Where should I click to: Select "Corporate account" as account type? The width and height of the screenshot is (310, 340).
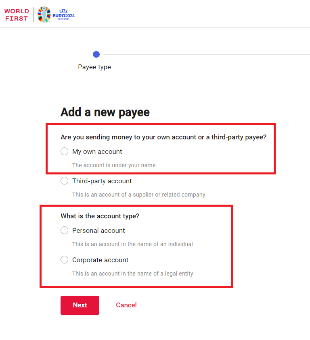click(64, 260)
